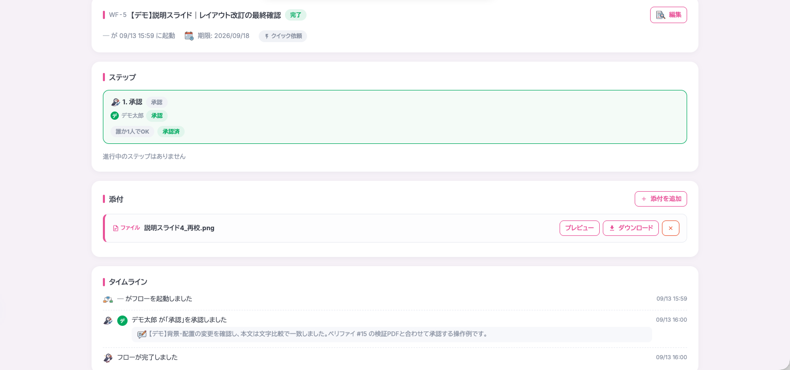
Task: Add an attachment with 添付を追加
Action: [661, 199]
